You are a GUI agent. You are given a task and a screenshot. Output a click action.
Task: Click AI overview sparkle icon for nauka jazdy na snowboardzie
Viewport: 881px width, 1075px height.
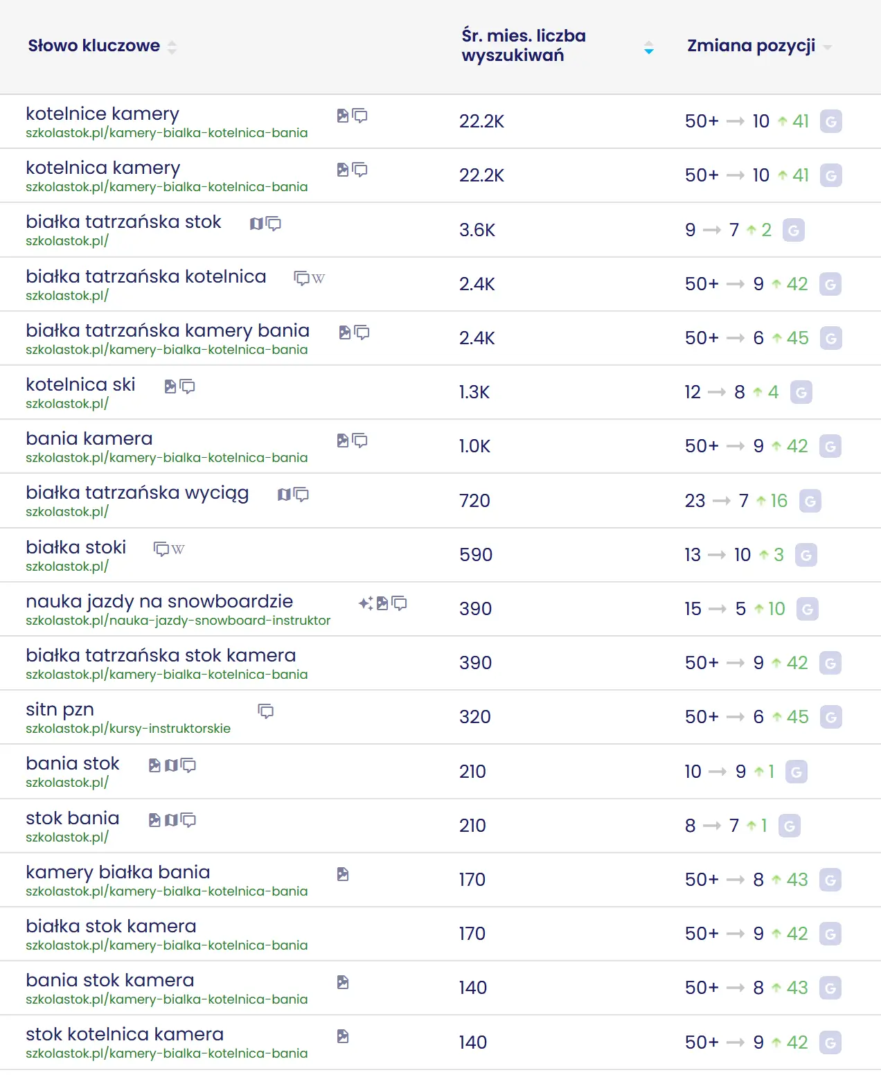(365, 603)
